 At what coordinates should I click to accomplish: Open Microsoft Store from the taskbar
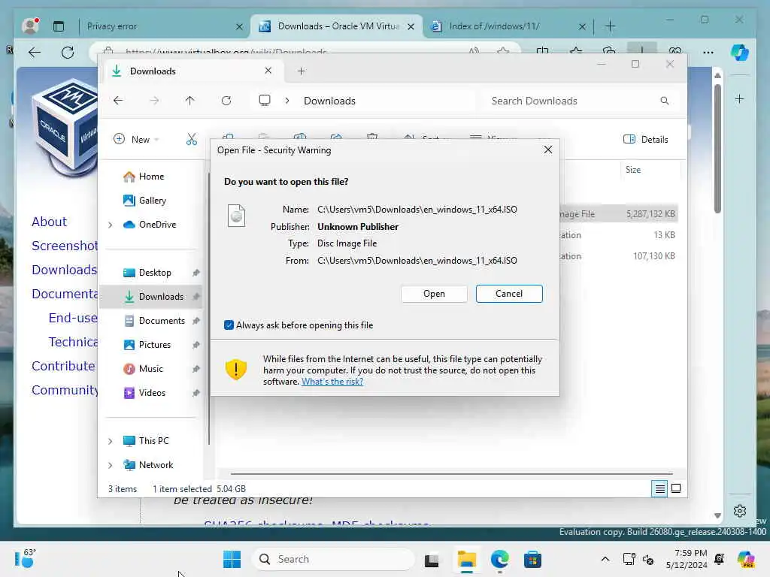click(532, 559)
